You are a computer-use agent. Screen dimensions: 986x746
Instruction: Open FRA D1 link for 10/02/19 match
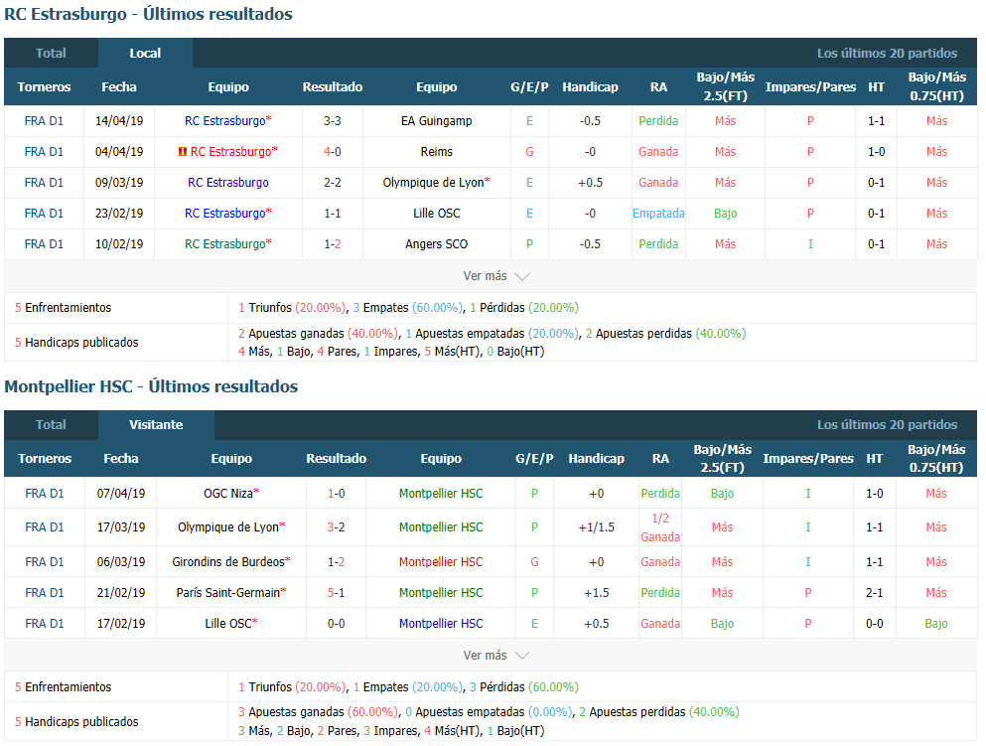tap(44, 244)
